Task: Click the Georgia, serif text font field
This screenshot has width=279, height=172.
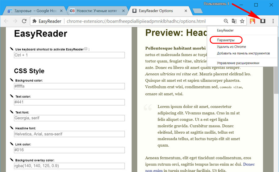Action: coord(69,118)
